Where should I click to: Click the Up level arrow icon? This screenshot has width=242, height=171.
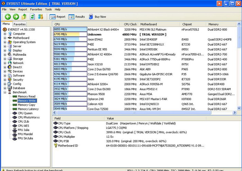pos(24,17)
